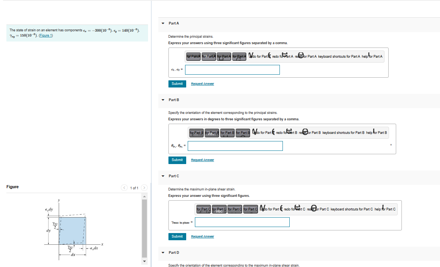Submit the Part B answer
Screen dimensions: 440x267
177,160
